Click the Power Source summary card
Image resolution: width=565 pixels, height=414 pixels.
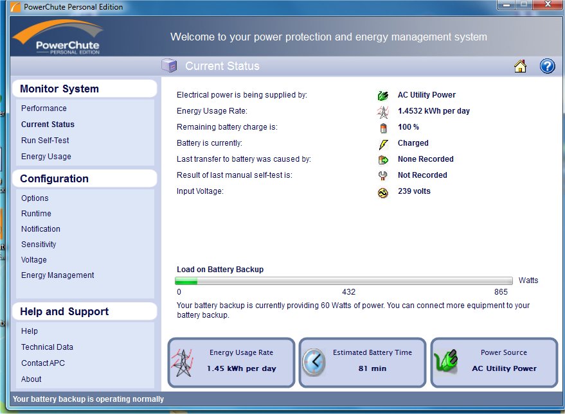pyautogui.click(x=494, y=363)
